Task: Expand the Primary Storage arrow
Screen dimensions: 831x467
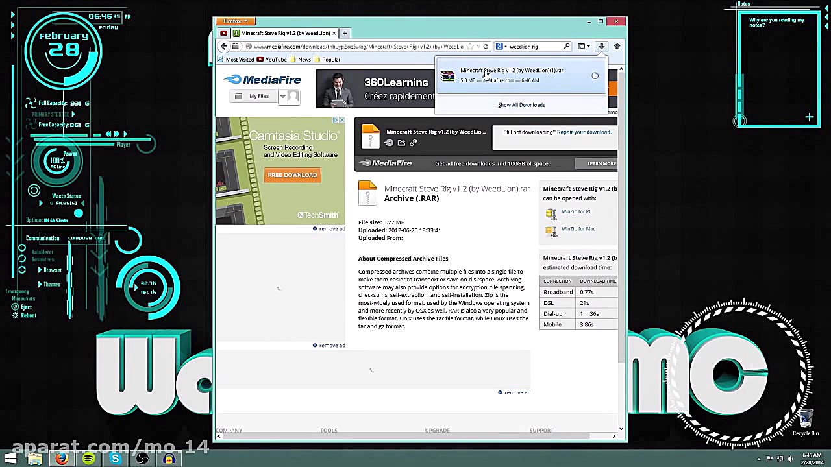Action: pos(73,115)
